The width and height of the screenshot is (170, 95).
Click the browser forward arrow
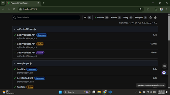tap(9, 9)
